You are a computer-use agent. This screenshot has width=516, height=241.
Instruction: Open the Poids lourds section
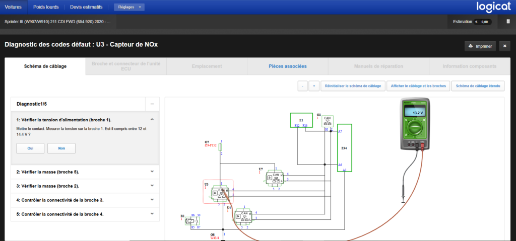pyautogui.click(x=46, y=7)
